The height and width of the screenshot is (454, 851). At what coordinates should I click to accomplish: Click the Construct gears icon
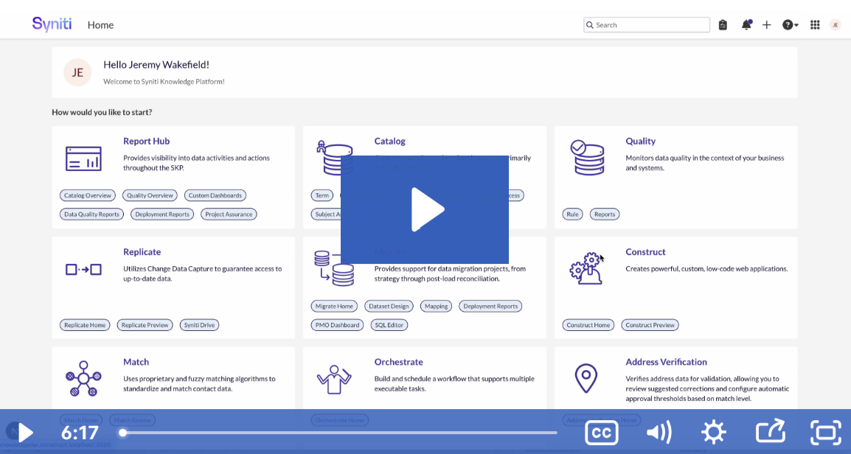coord(586,268)
